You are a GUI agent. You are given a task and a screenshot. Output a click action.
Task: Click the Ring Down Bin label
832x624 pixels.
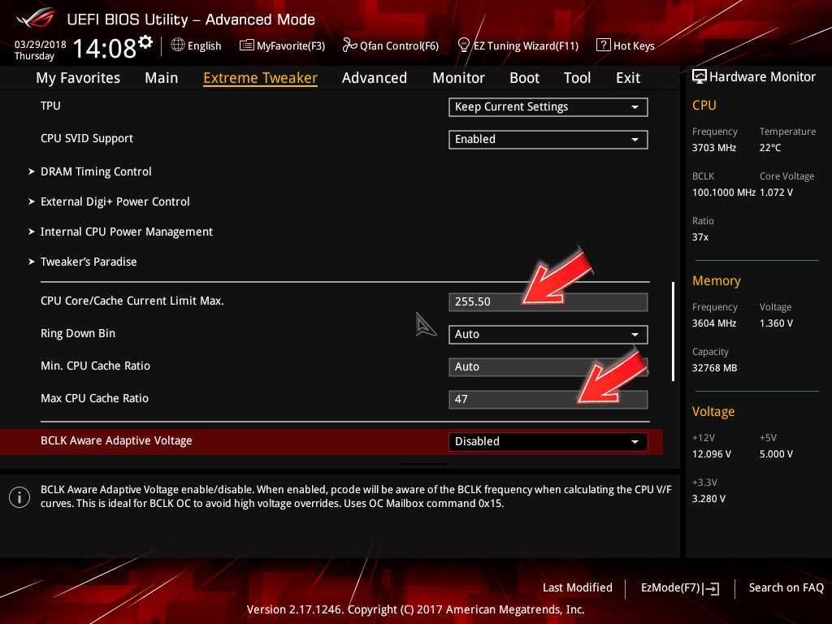click(78, 333)
